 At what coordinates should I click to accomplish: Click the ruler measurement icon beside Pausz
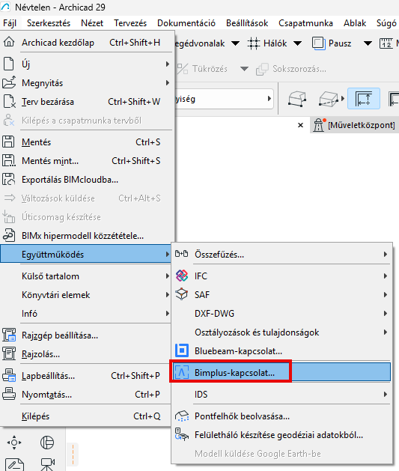click(386, 43)
